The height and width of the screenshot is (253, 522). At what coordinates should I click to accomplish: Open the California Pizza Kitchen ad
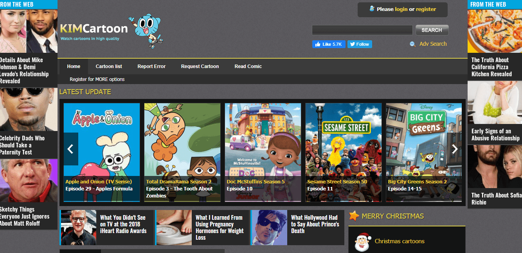click(491, 67)
